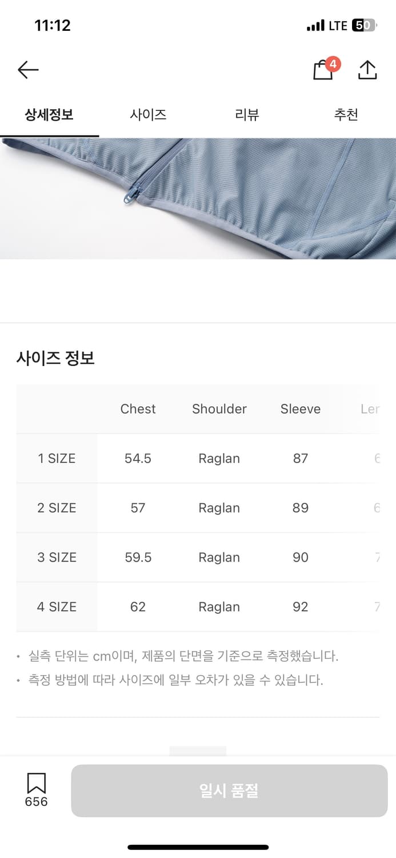Open the 사이즈 tab
The height and width of the screenshot is (858, 396).
tap(148, 114)
